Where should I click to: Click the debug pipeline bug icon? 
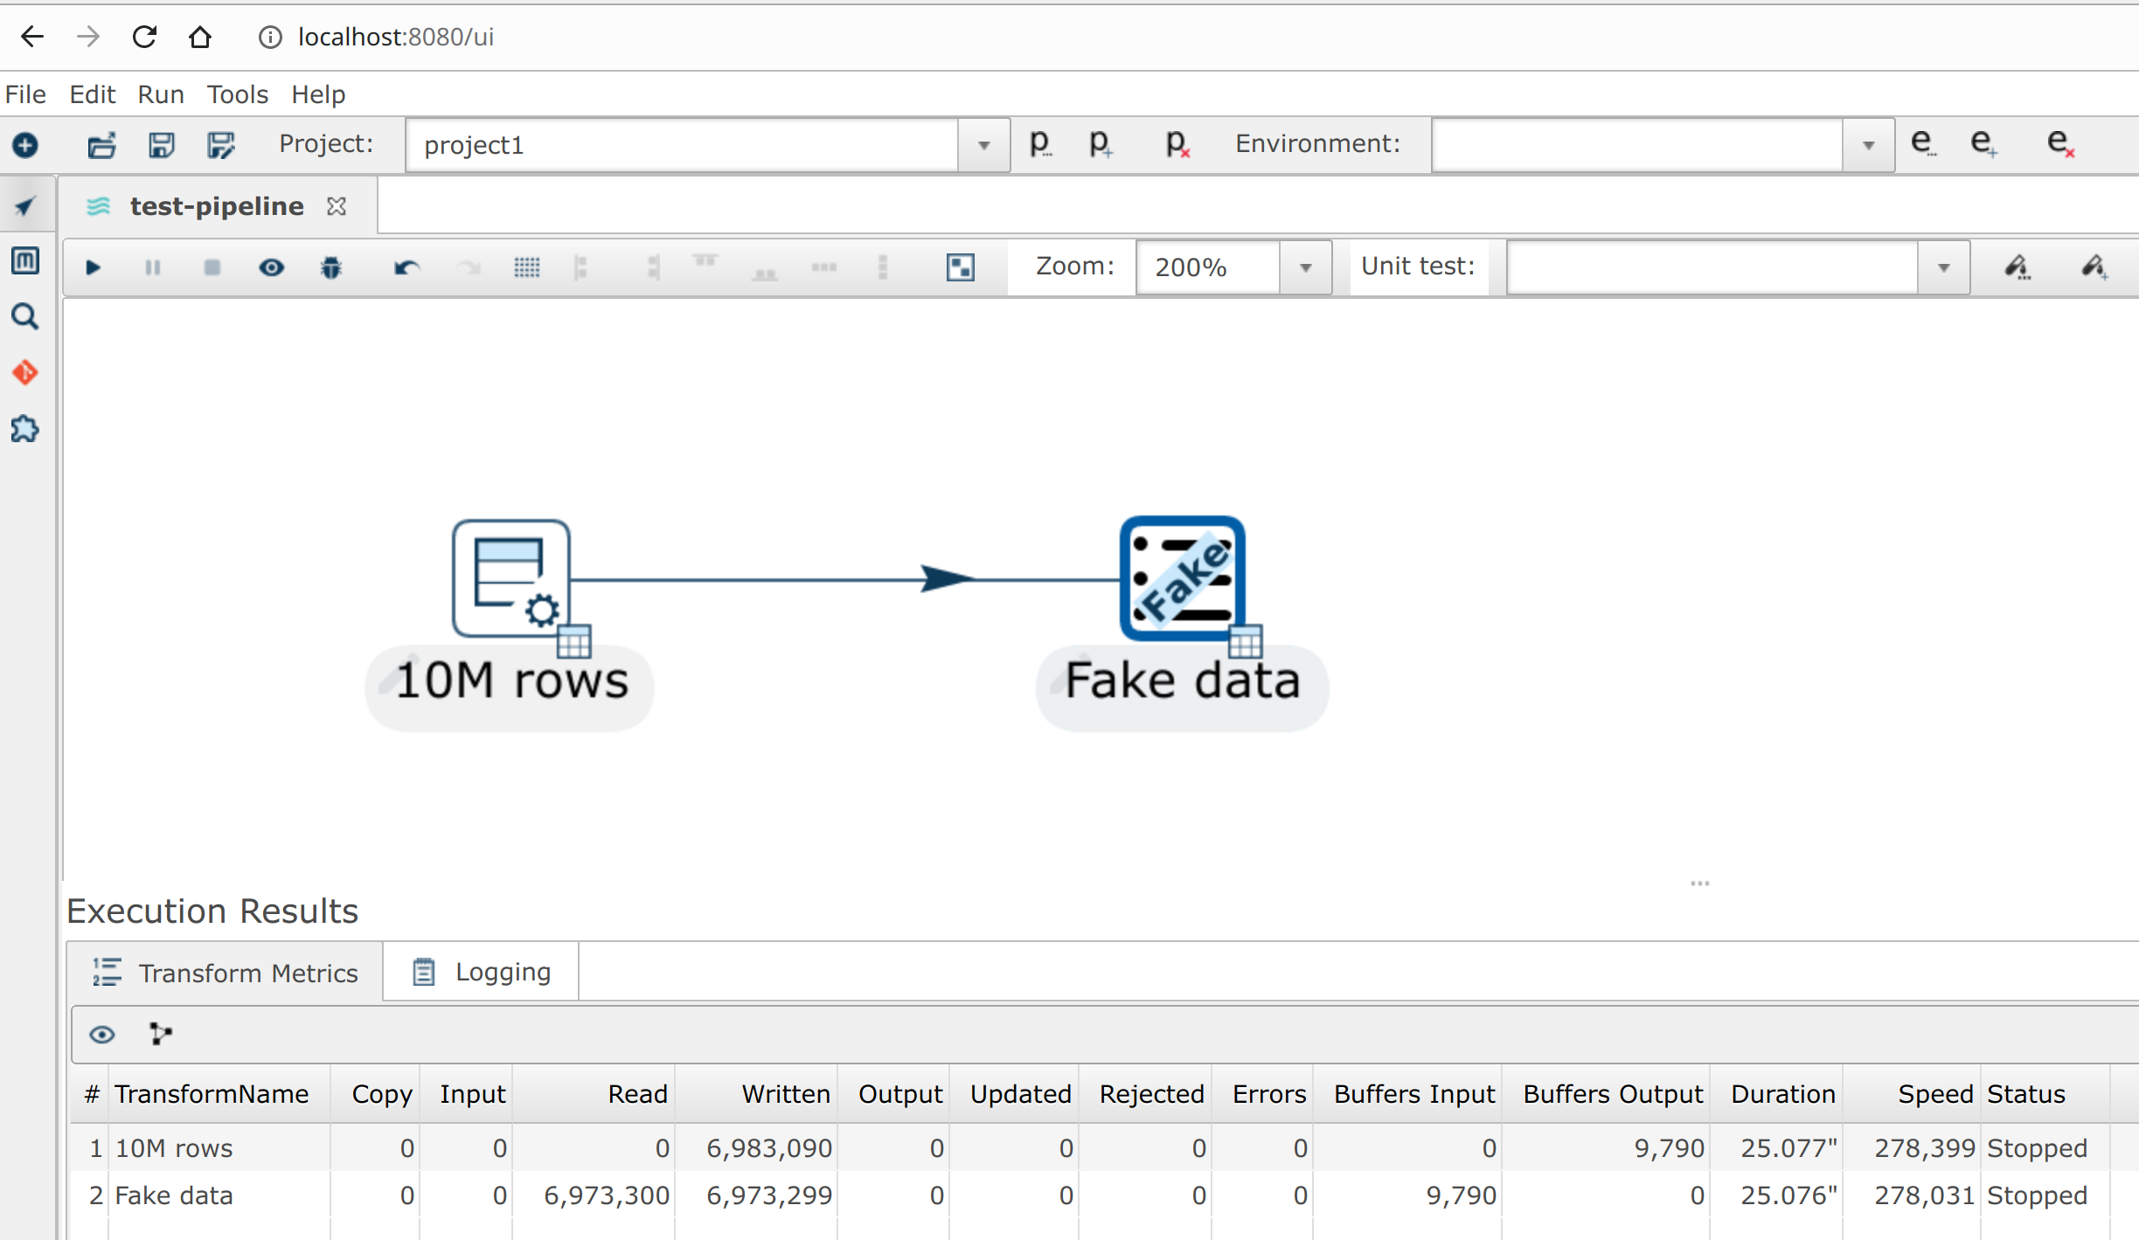[x=330, y=267]
